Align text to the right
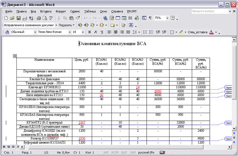Image resolution: width=238 pixels, height=156 pixels. point(122,32)
